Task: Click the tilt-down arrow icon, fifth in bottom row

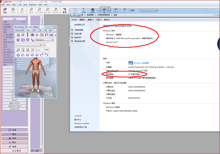Action: [37, 55]
